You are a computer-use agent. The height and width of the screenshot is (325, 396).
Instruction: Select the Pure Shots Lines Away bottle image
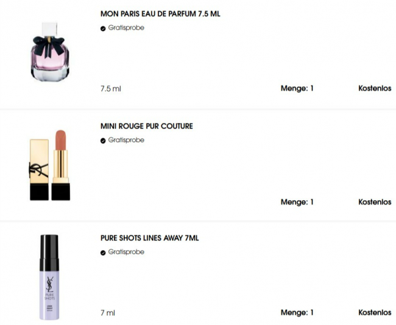[49, 278]
